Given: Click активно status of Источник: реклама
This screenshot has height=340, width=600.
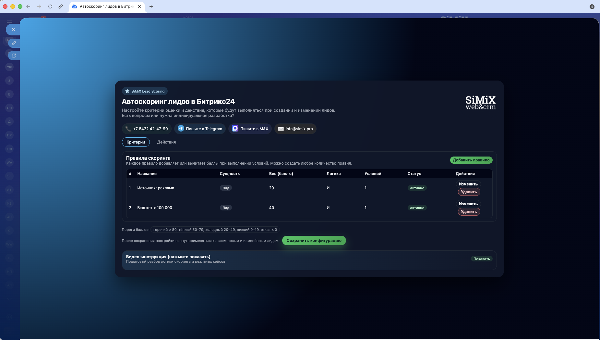Looking at the screenshot, I should [417, 188].
